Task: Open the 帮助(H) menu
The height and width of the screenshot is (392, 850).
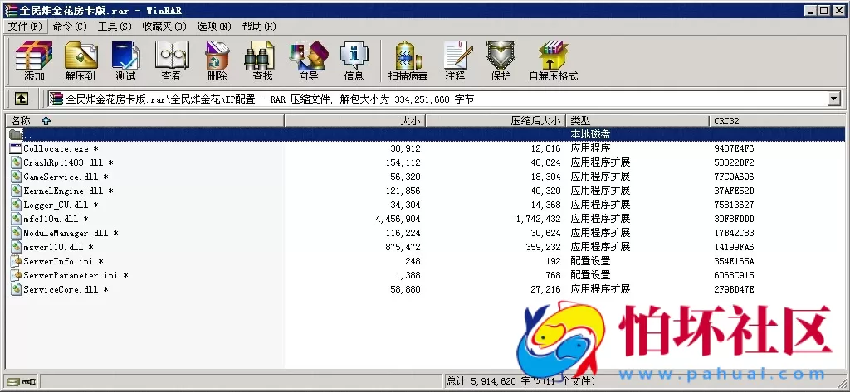Action: pyautogui.click(x=259, y=26)
